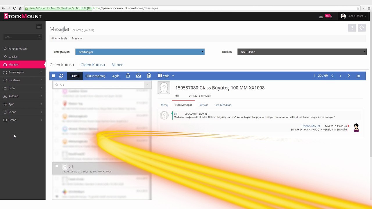Expand the Hesap sidebar menu
Screen dimensions: 372x209
[x=23, y=120]
